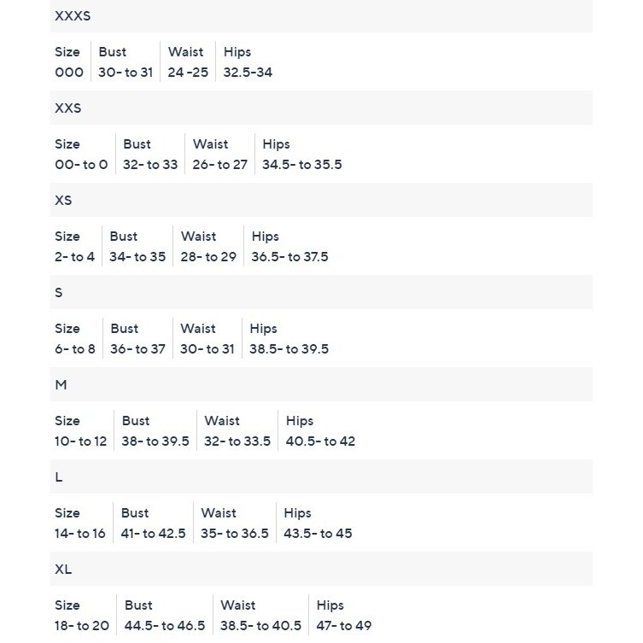
Task: Select hips measurement 38.5- to 39.5
Action: (x=289, y=349)
